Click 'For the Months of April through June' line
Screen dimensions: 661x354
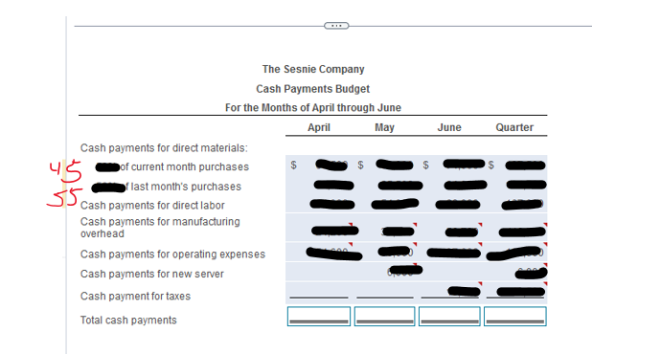(x=313, y=108)
